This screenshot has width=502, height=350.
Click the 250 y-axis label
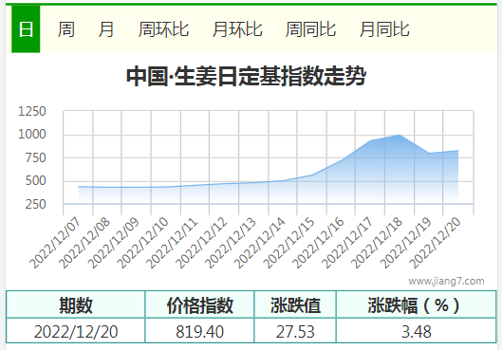(35, 204)
